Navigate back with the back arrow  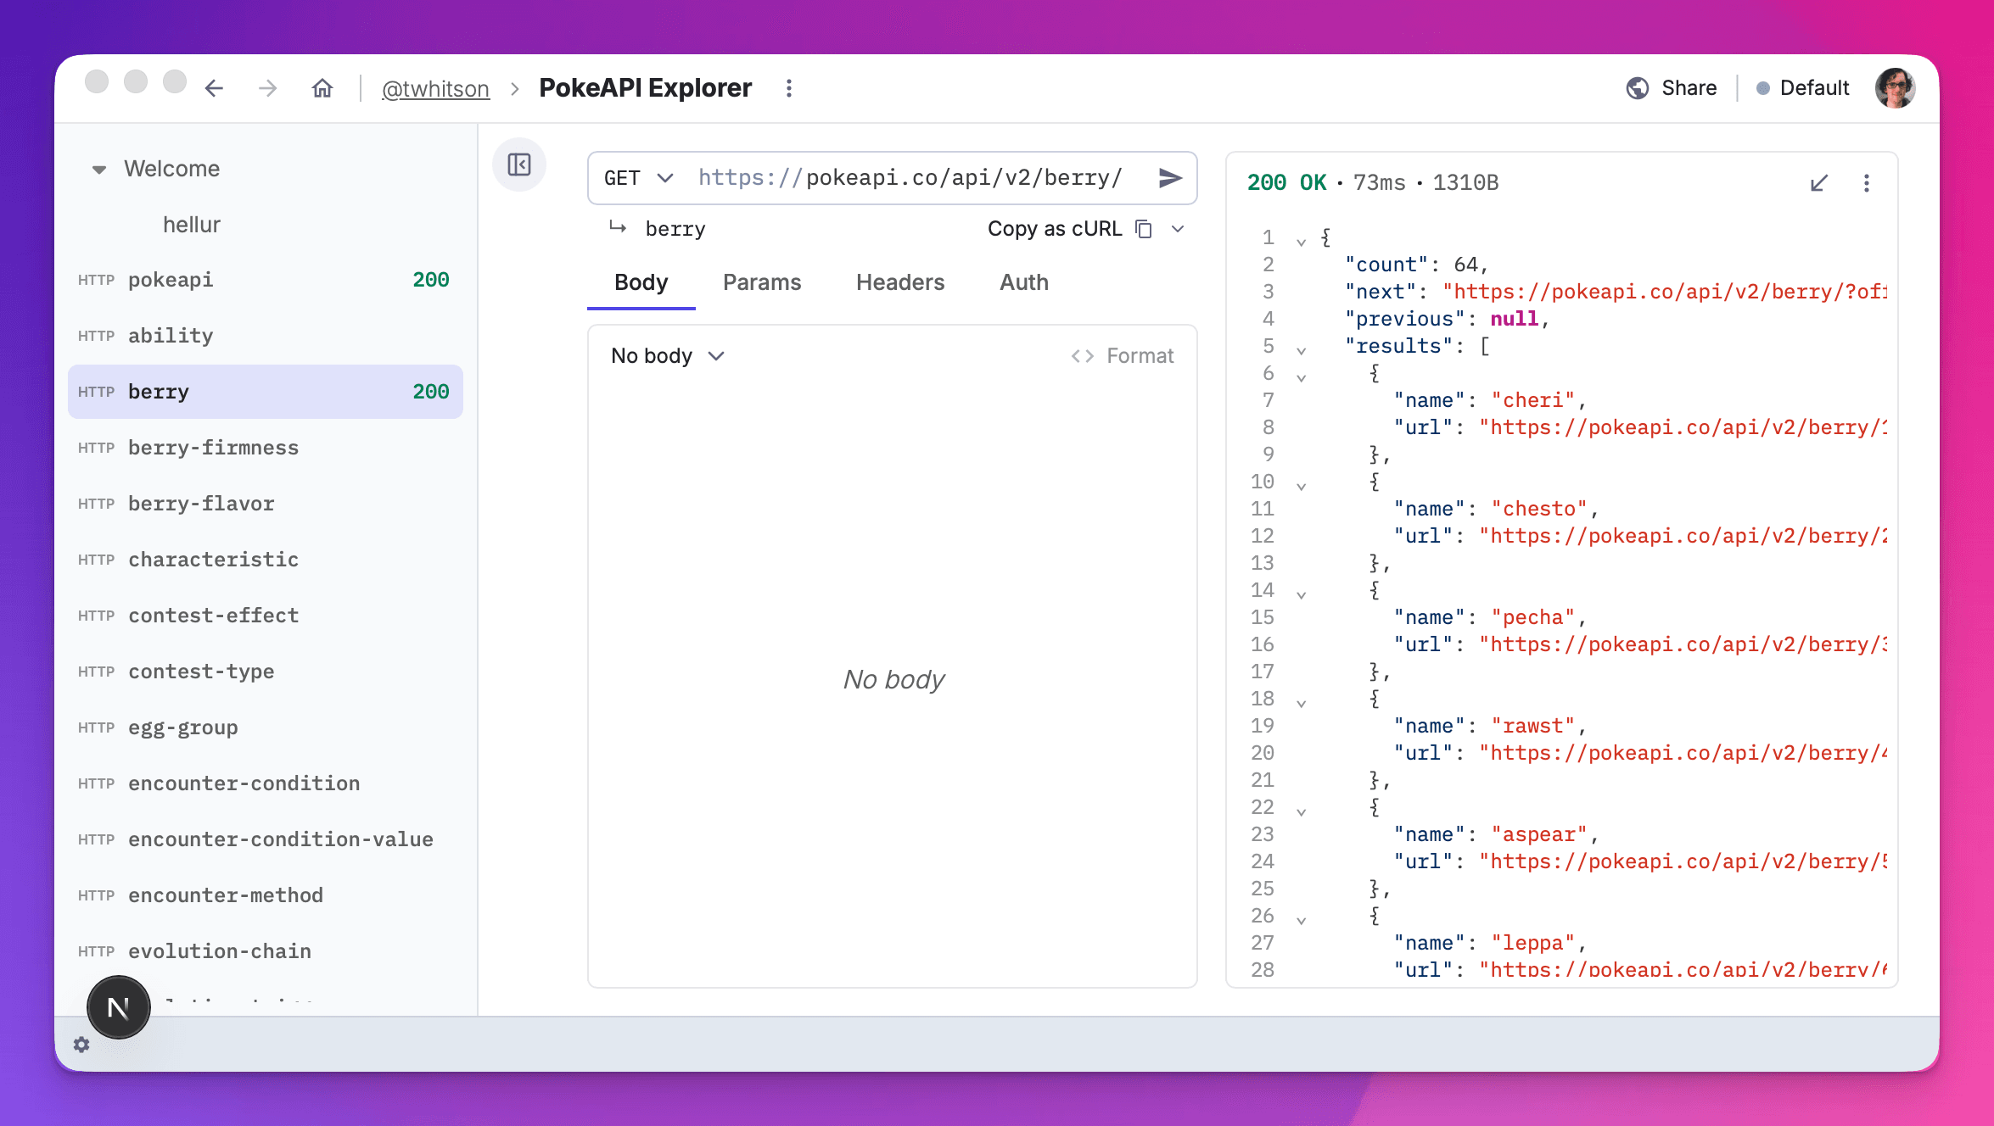214,88
